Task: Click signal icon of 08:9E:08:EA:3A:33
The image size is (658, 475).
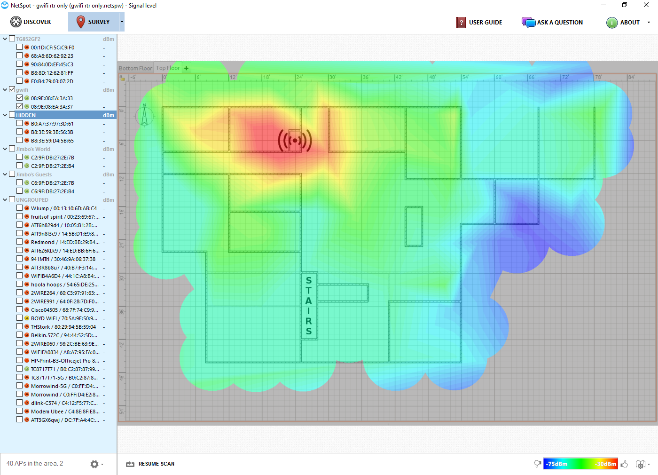Action: point(27,98)
